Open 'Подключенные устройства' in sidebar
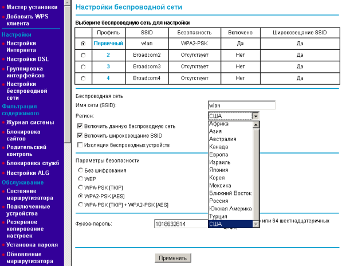This screenshot has height=266, width=342. pyautogui.click(x=28, y=210)
